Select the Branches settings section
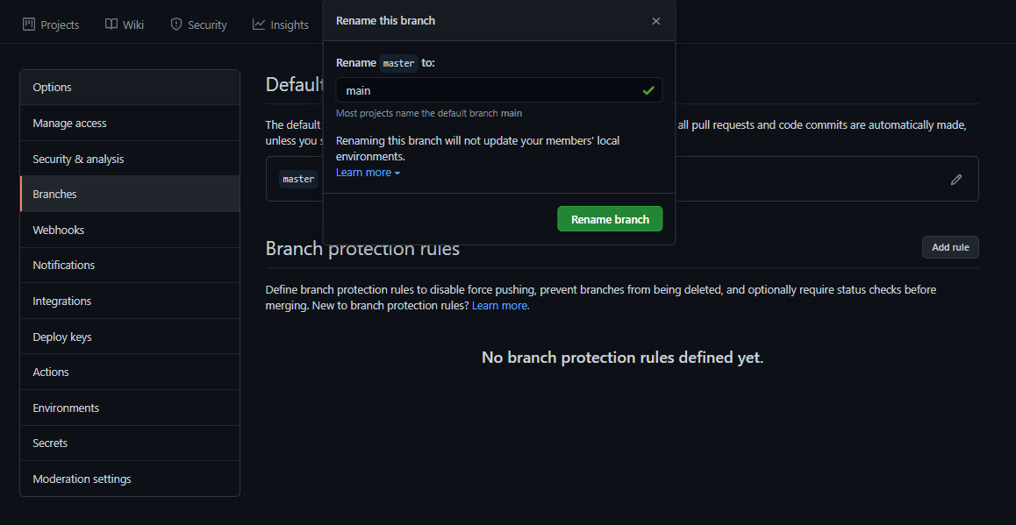Image resolution: width=1016 pixels, height=525 pixels. pos(54,194)
